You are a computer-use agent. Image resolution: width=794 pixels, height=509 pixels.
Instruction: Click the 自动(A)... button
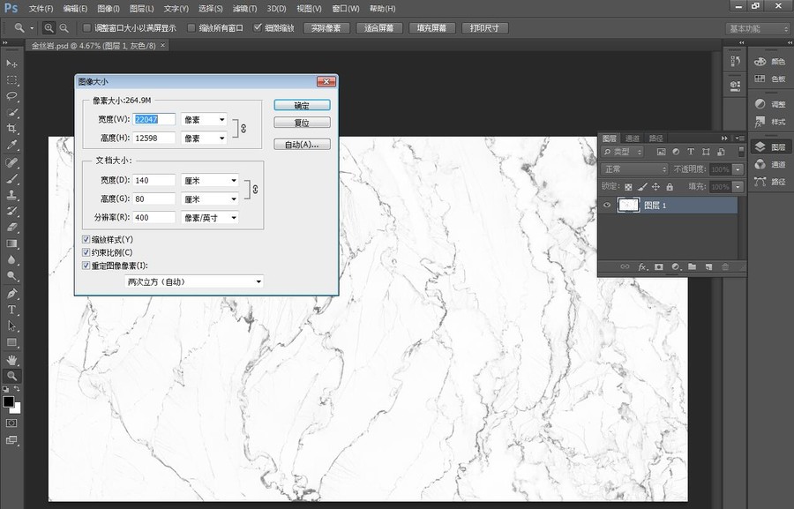[x=302, y=145]
